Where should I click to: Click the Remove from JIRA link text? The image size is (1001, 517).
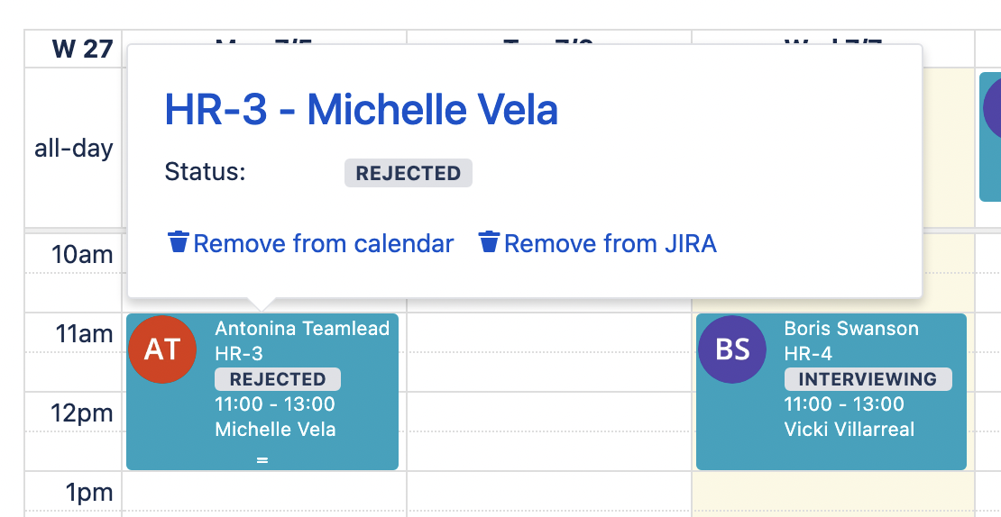pyautogui.click(x=610, y=243)
